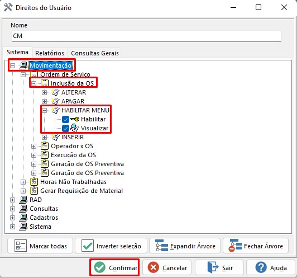Screen dimensions: 297x278
Task: Click the RAD computer icon
Action: click(23, 200)
